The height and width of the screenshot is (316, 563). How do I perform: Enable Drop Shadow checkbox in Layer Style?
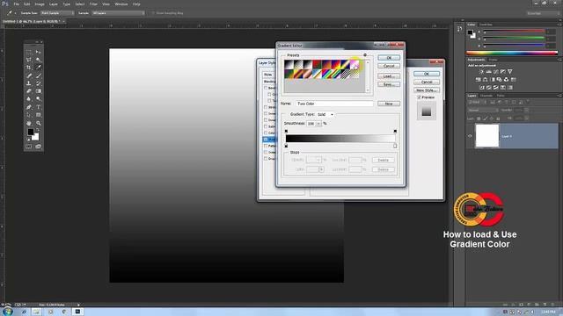pyautogui.click(x=266, y=159)
